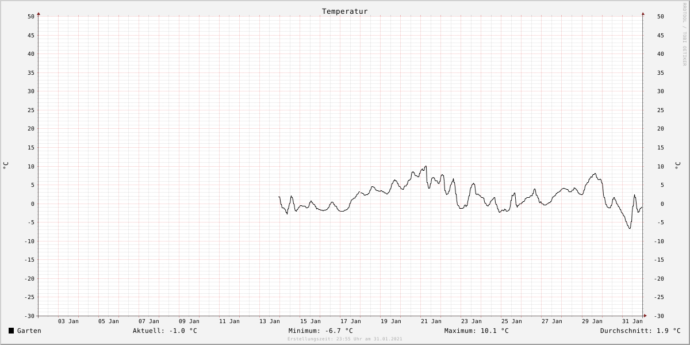
Task: Select the "17 Jan" x-axis label
Action: pos(351,321)
